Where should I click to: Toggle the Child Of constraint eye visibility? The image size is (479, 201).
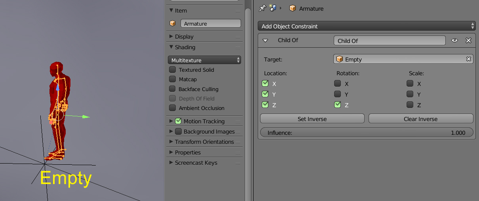(x=455, y=41)
